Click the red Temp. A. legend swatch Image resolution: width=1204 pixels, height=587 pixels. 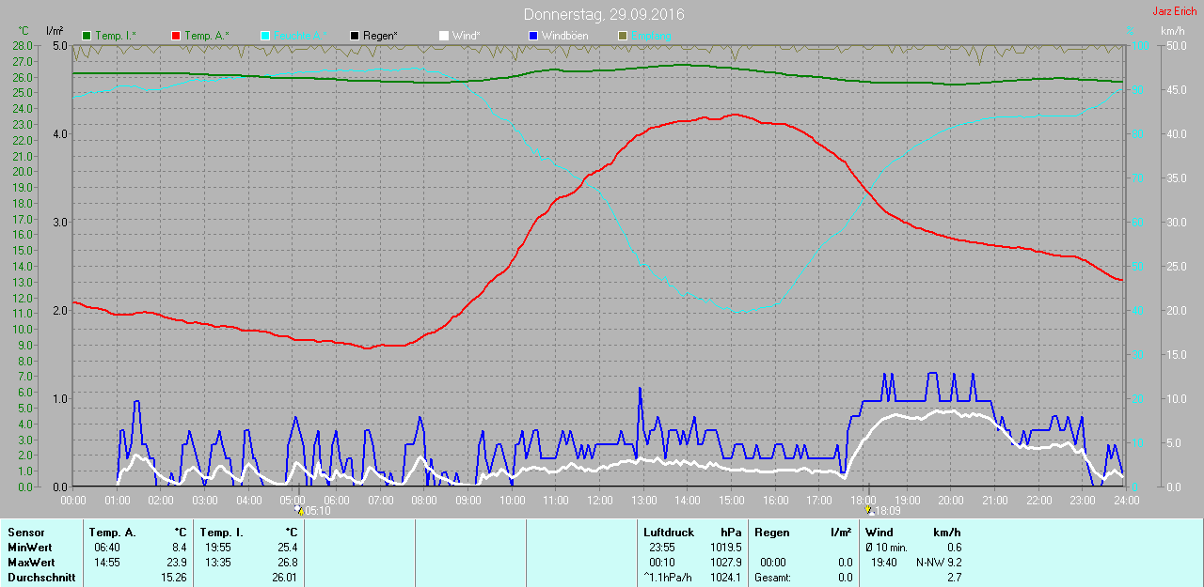click(176, 36)
